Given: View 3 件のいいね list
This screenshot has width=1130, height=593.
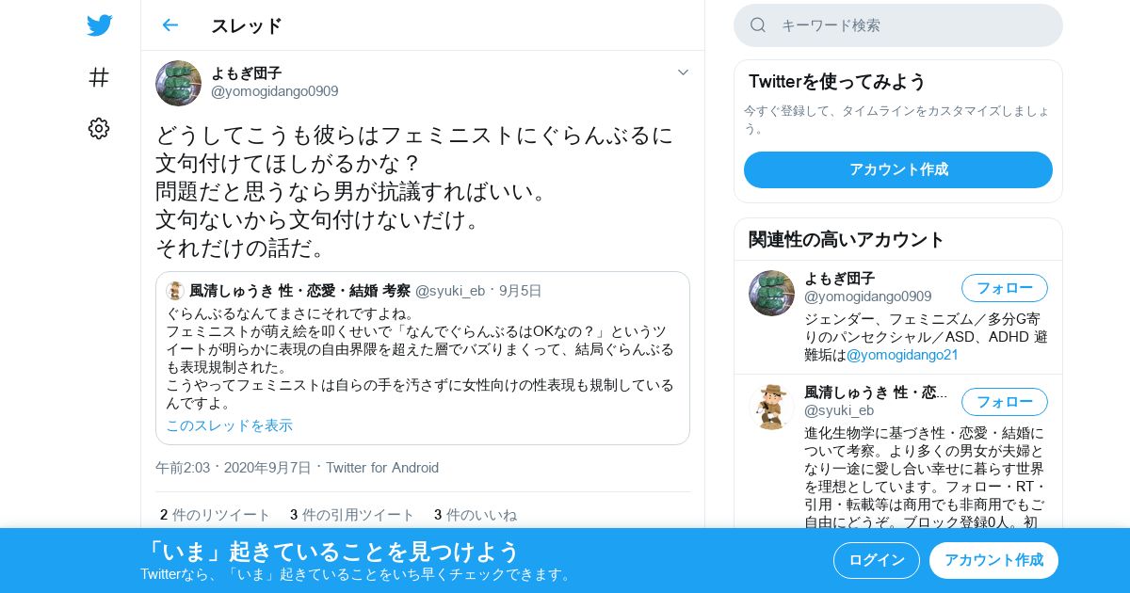Looking at the screenshot, I should click(475, 515).
